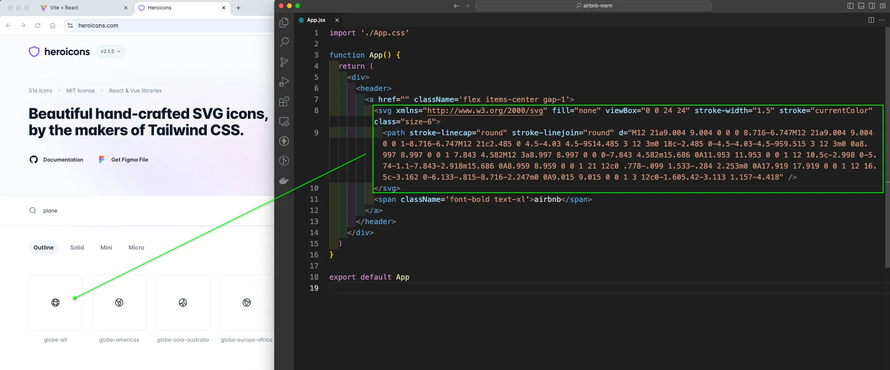Screen dimensions: 890x370
Task: Customize layout icon in title bar
Action: (883, 6)
